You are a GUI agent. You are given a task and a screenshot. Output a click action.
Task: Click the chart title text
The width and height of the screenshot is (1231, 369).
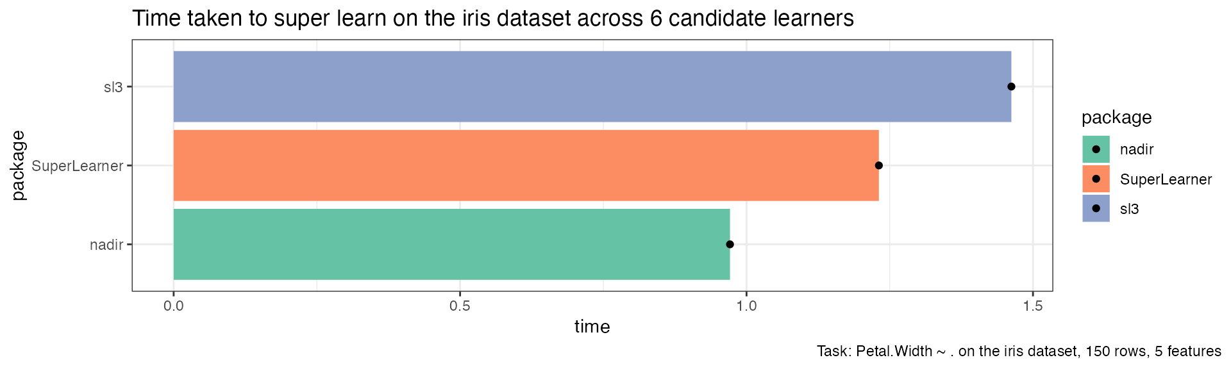[x=493, y=19]
